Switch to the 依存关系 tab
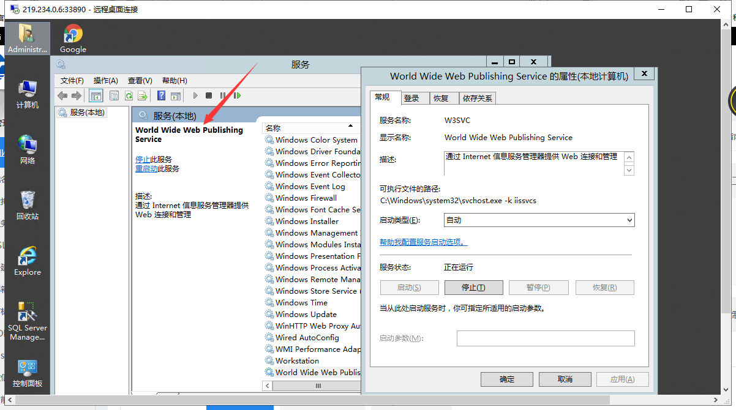 [477, 99]
